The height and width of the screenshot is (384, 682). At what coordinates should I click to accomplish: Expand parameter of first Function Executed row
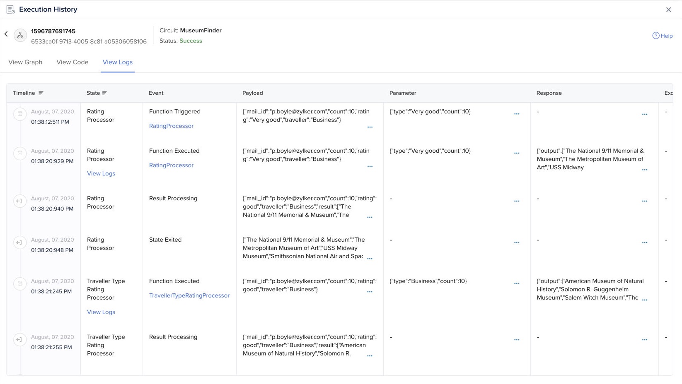pyautogui.click(x=516, y=153)
